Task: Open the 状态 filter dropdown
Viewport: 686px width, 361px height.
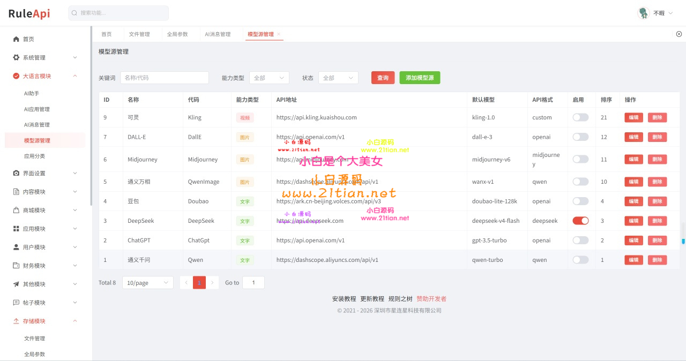Action: 338,78
